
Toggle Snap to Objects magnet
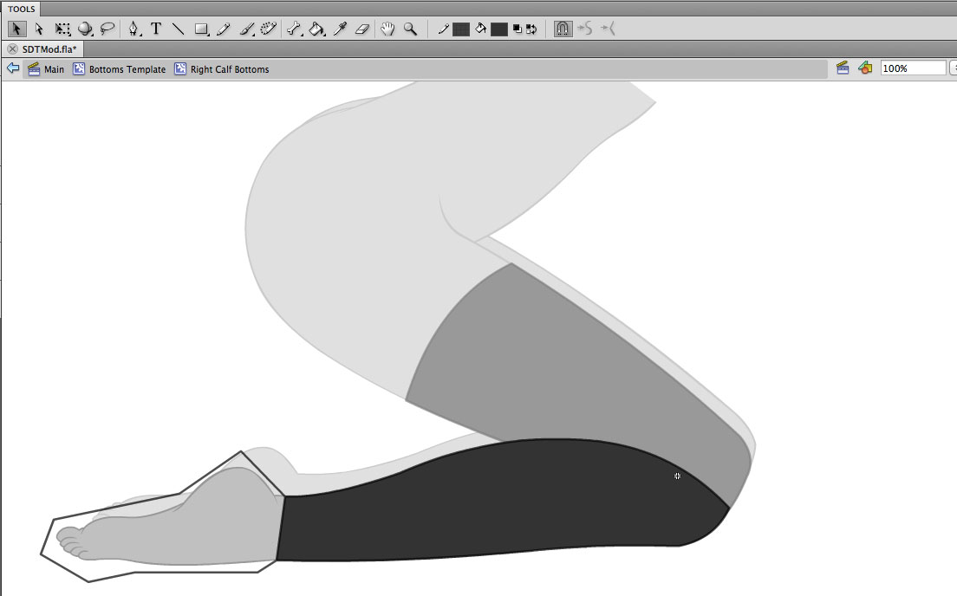tap(563, 29)
